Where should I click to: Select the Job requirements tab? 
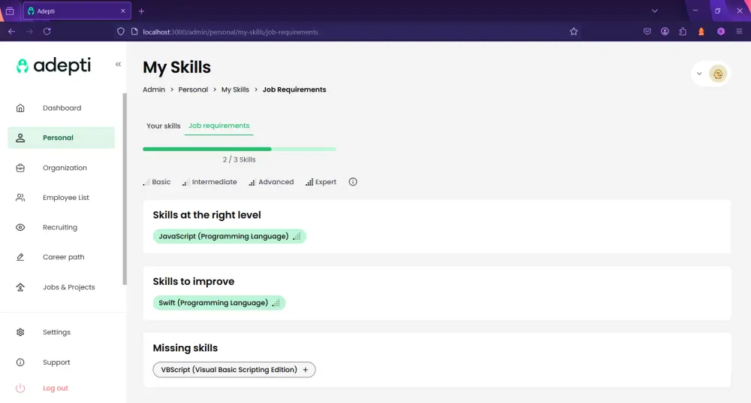219,126
